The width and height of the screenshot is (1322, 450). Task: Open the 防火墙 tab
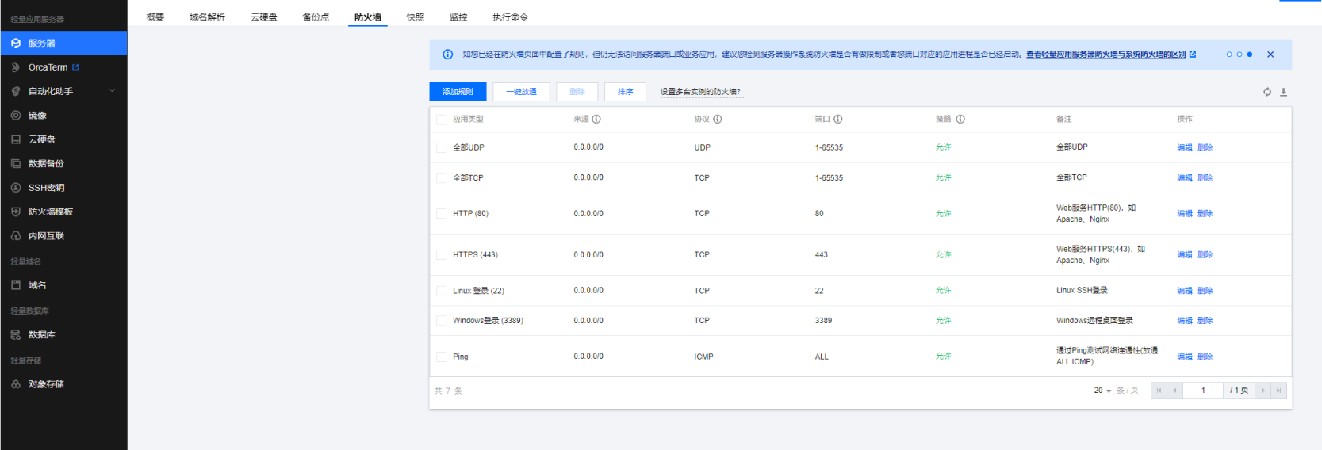click(x=367, y=17)
